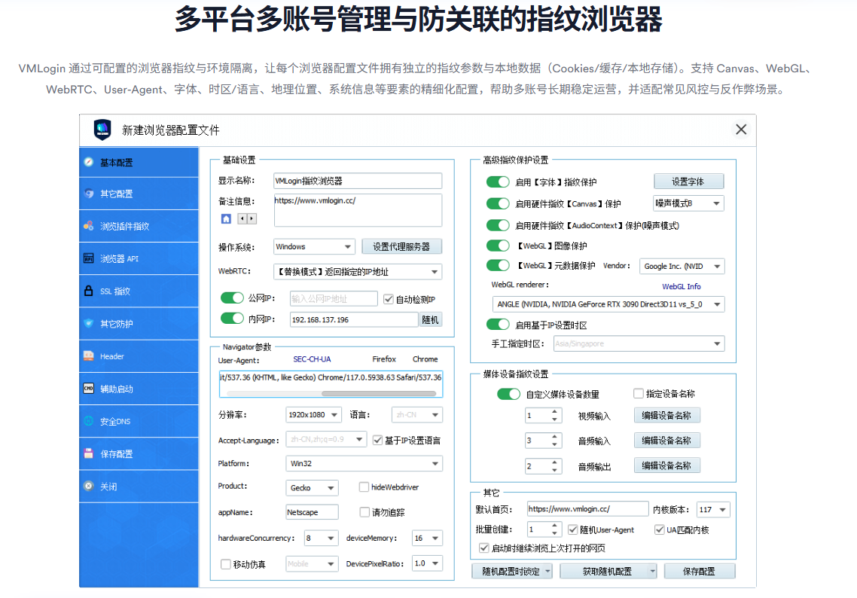This screenshot has width=857, height=598.
Task: Click the 基本配置 sidebar icon
Action: [x=89, y=162]
